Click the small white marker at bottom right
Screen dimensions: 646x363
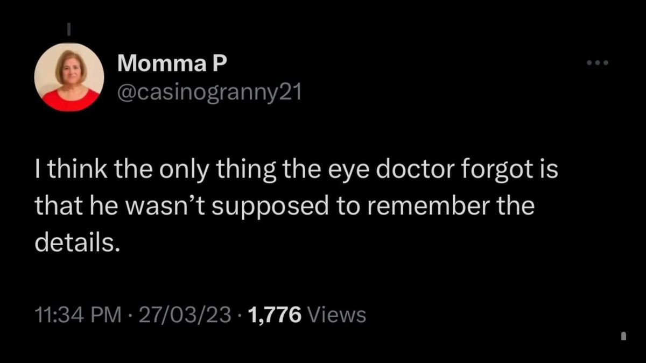[623, 336]
